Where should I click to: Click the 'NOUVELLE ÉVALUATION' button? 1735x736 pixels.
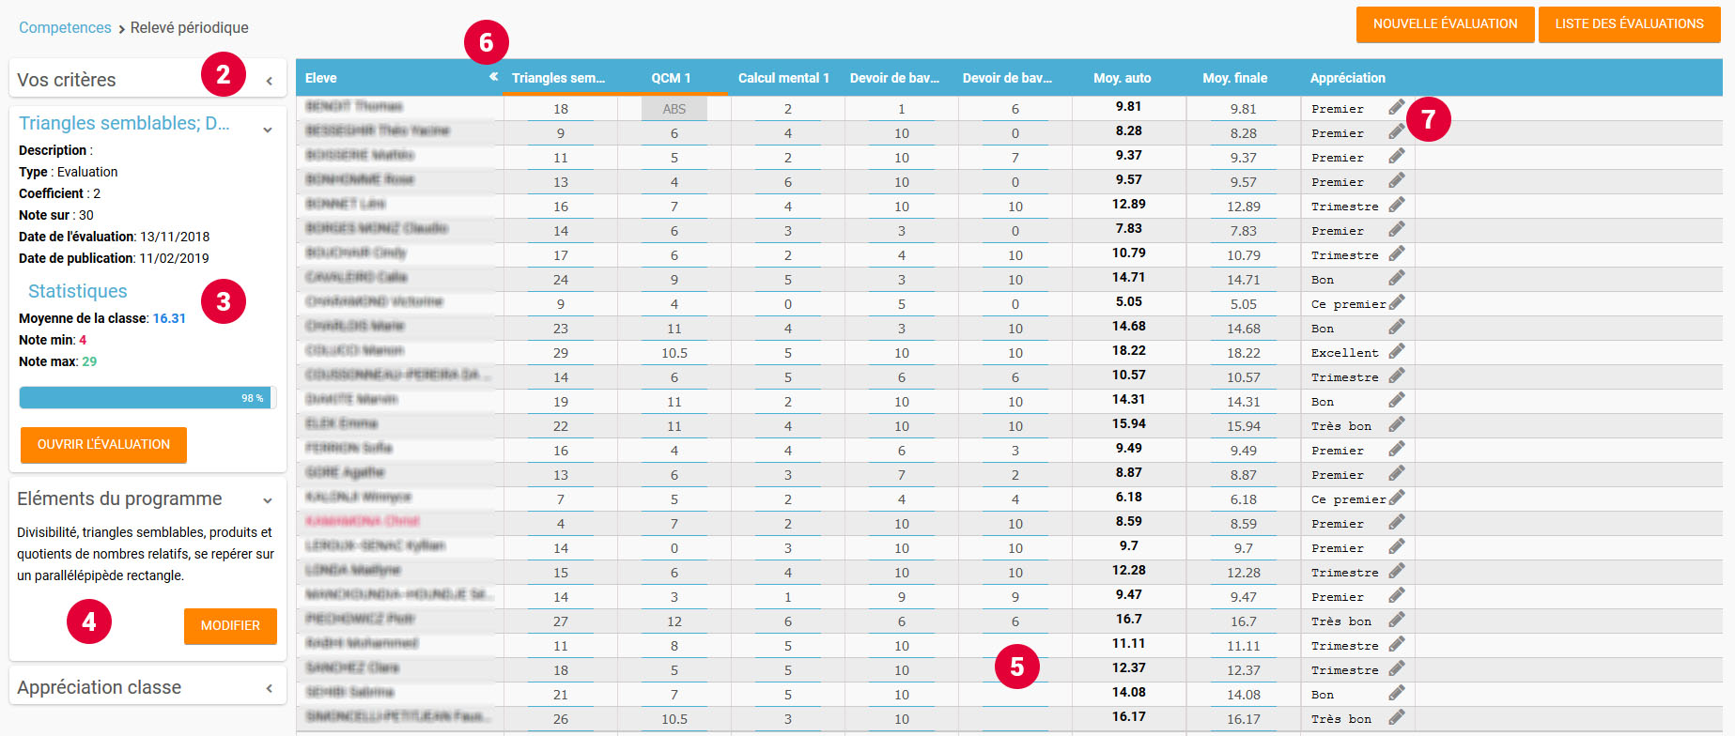click(x=1445, y=24)
